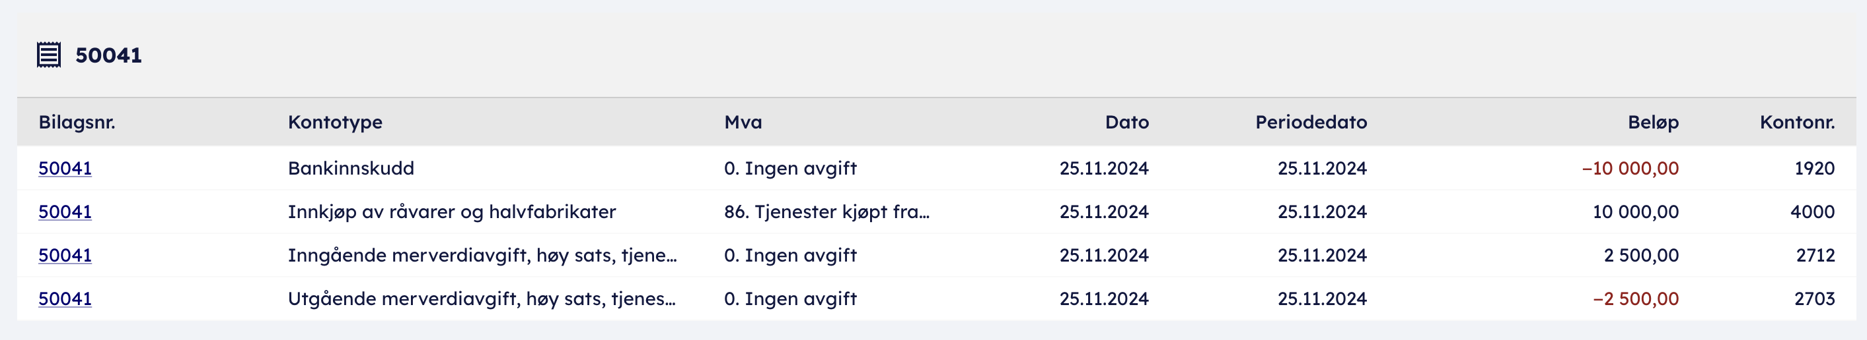Click the Kontotype column header
Screen dimensions: 1867x340
[335, 123]
